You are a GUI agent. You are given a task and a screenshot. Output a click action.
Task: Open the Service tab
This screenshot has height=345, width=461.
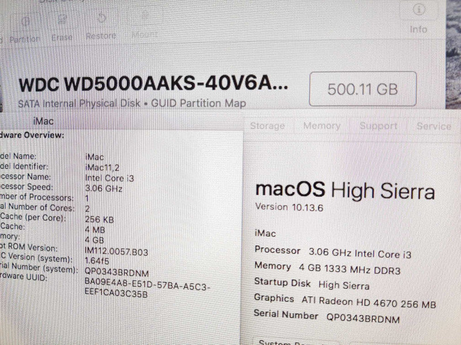434,126
